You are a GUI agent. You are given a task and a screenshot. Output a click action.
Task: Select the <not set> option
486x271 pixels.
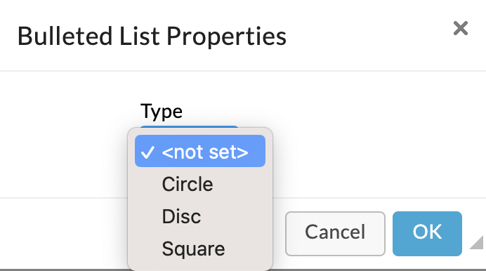pos(200,151)
